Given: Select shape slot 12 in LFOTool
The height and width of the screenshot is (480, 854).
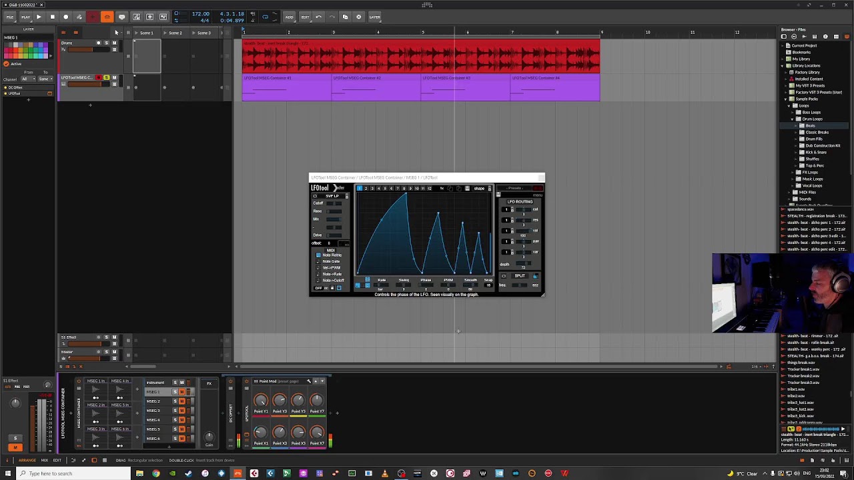Looking at the screenshot, I should pyautogui.click(x=429, y=189).
